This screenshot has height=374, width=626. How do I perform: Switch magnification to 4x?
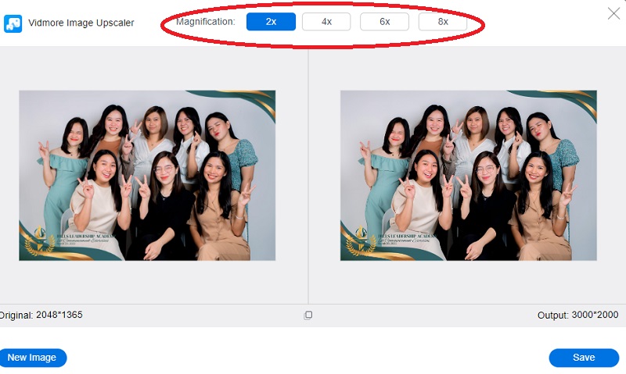[x=326, y=22]
